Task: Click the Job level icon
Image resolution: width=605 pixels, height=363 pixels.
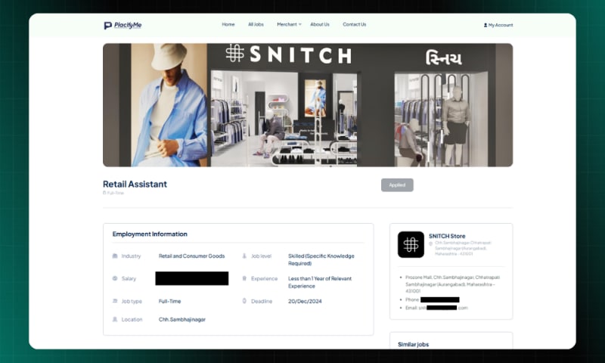Action: [244, 256]
